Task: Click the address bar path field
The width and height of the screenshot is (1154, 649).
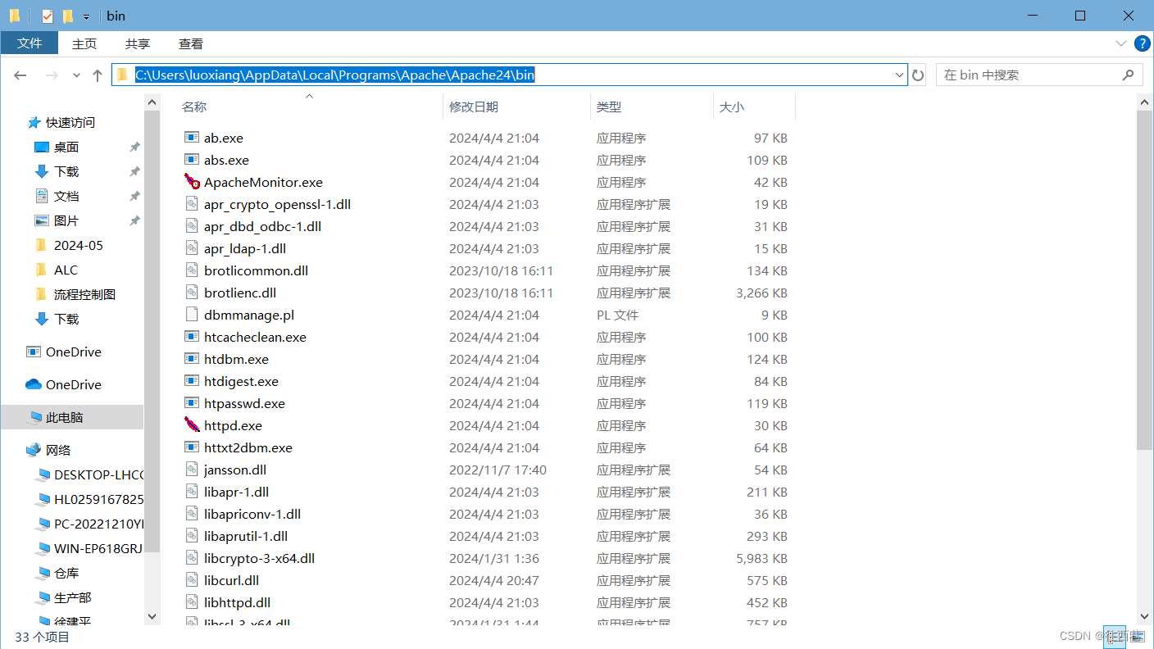Action: click(x=510, y=75)
